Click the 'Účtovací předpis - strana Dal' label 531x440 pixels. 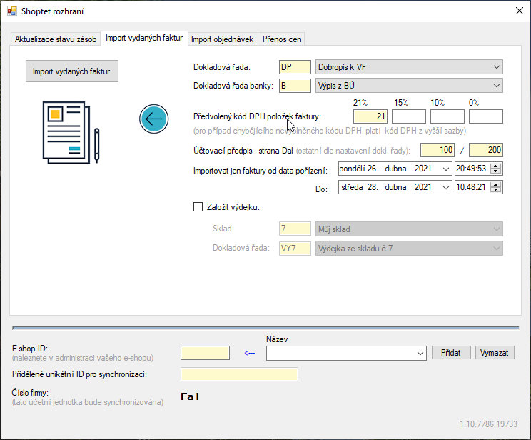(243, 151)
